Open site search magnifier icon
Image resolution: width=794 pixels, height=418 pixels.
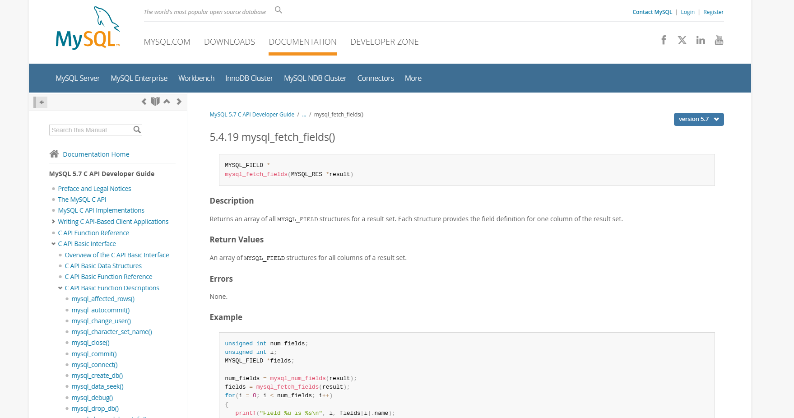coord(279,10)
